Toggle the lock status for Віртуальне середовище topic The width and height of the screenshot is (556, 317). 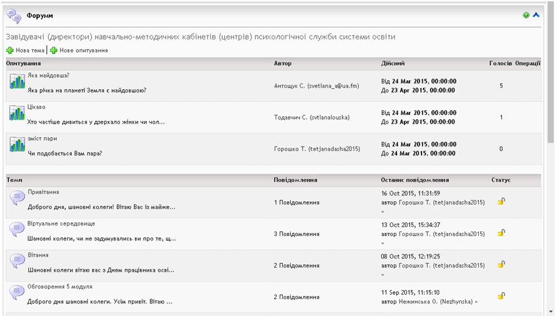click(501, 233)
